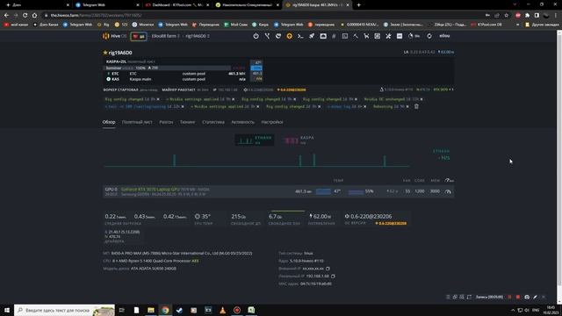Viewport: 562px width, 316px height.
Task: Open the Telegram Web browser tab
Action: 107,5
